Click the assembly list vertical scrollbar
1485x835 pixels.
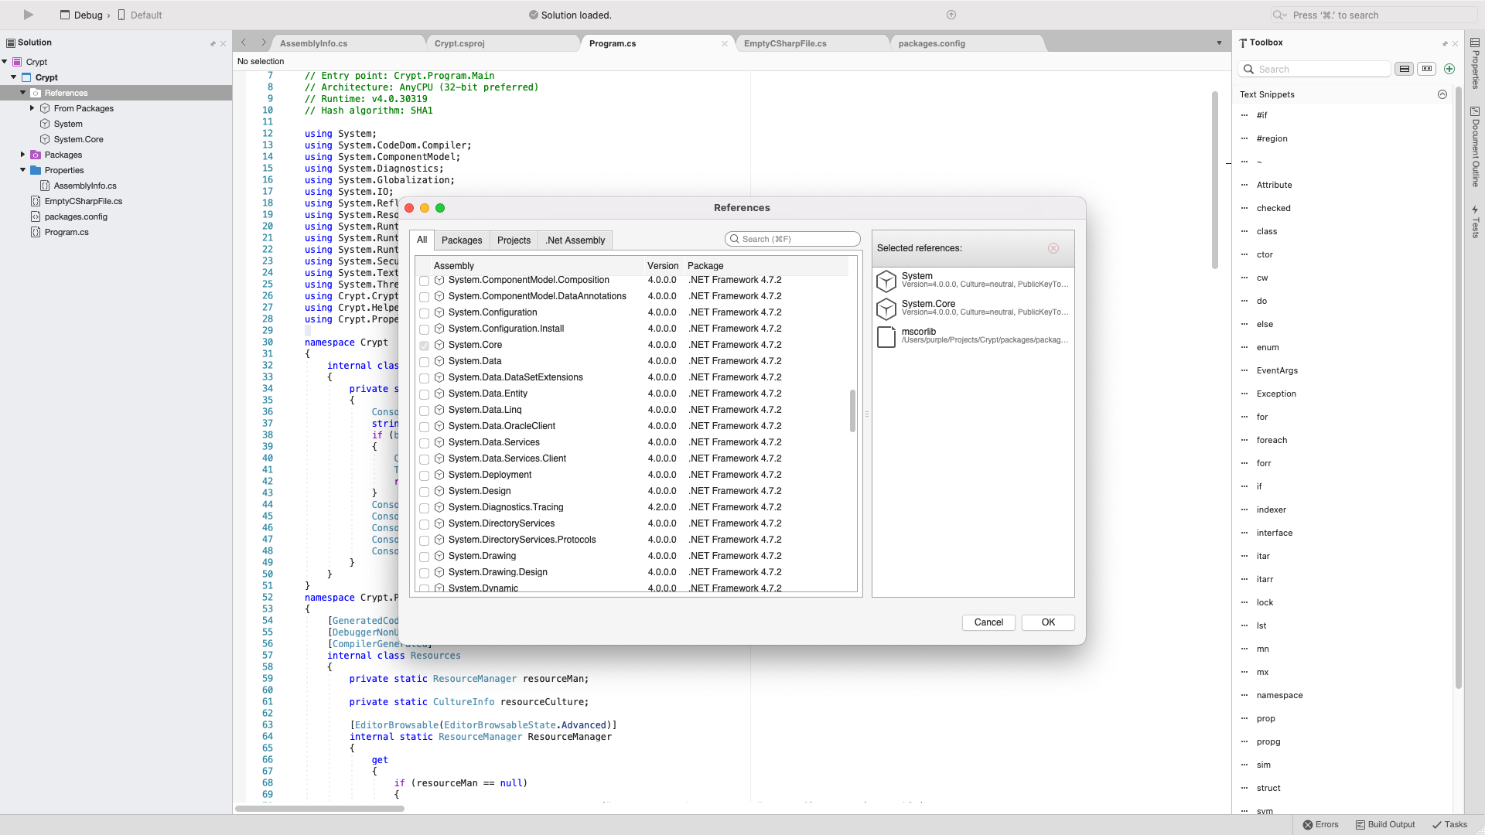coord(852,411)
